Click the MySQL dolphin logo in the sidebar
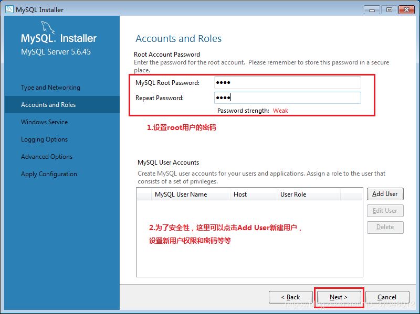 pos(48,27)
